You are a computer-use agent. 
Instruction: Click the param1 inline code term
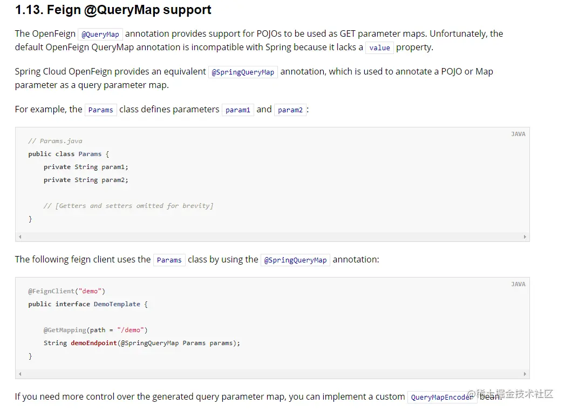[x=238, y=110]
